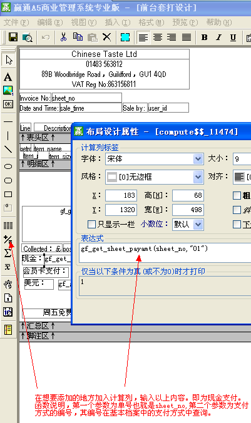Click the X coordinate field showing 183
The width and height of the screenshot is (251, 423).
(x=121, y=195)
